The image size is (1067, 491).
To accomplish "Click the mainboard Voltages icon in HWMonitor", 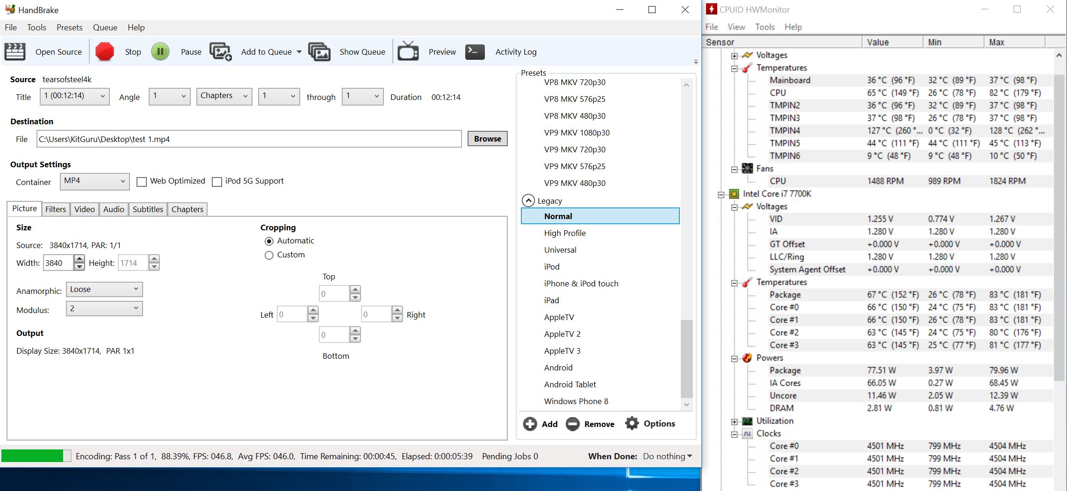I will click(x=748, y=55).
